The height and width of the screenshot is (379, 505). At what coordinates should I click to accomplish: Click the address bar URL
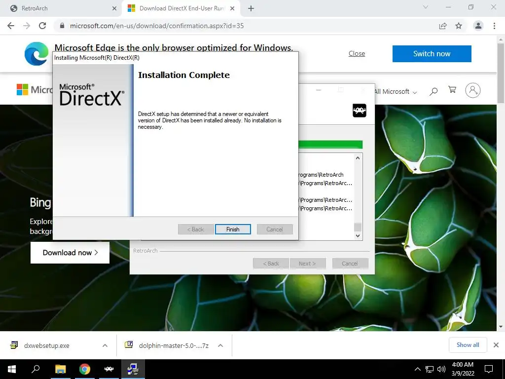click(157, 26)
